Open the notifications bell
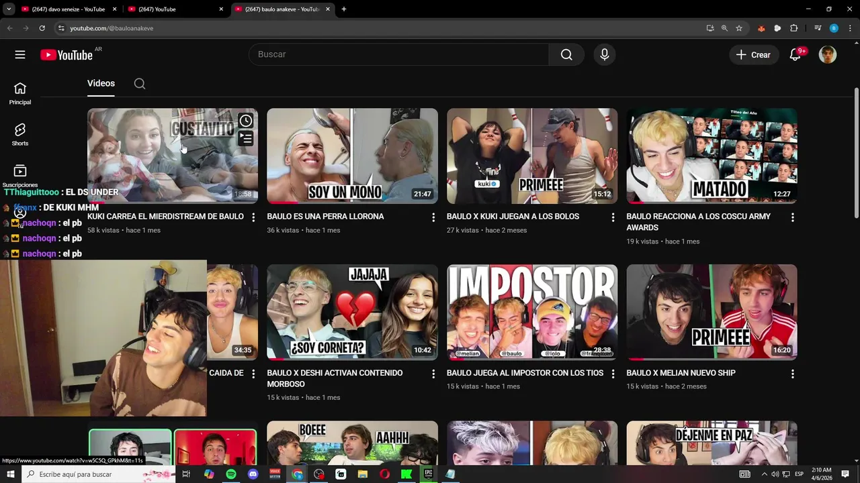The height and width of the screenshot is (483, 860). [795, 55]
